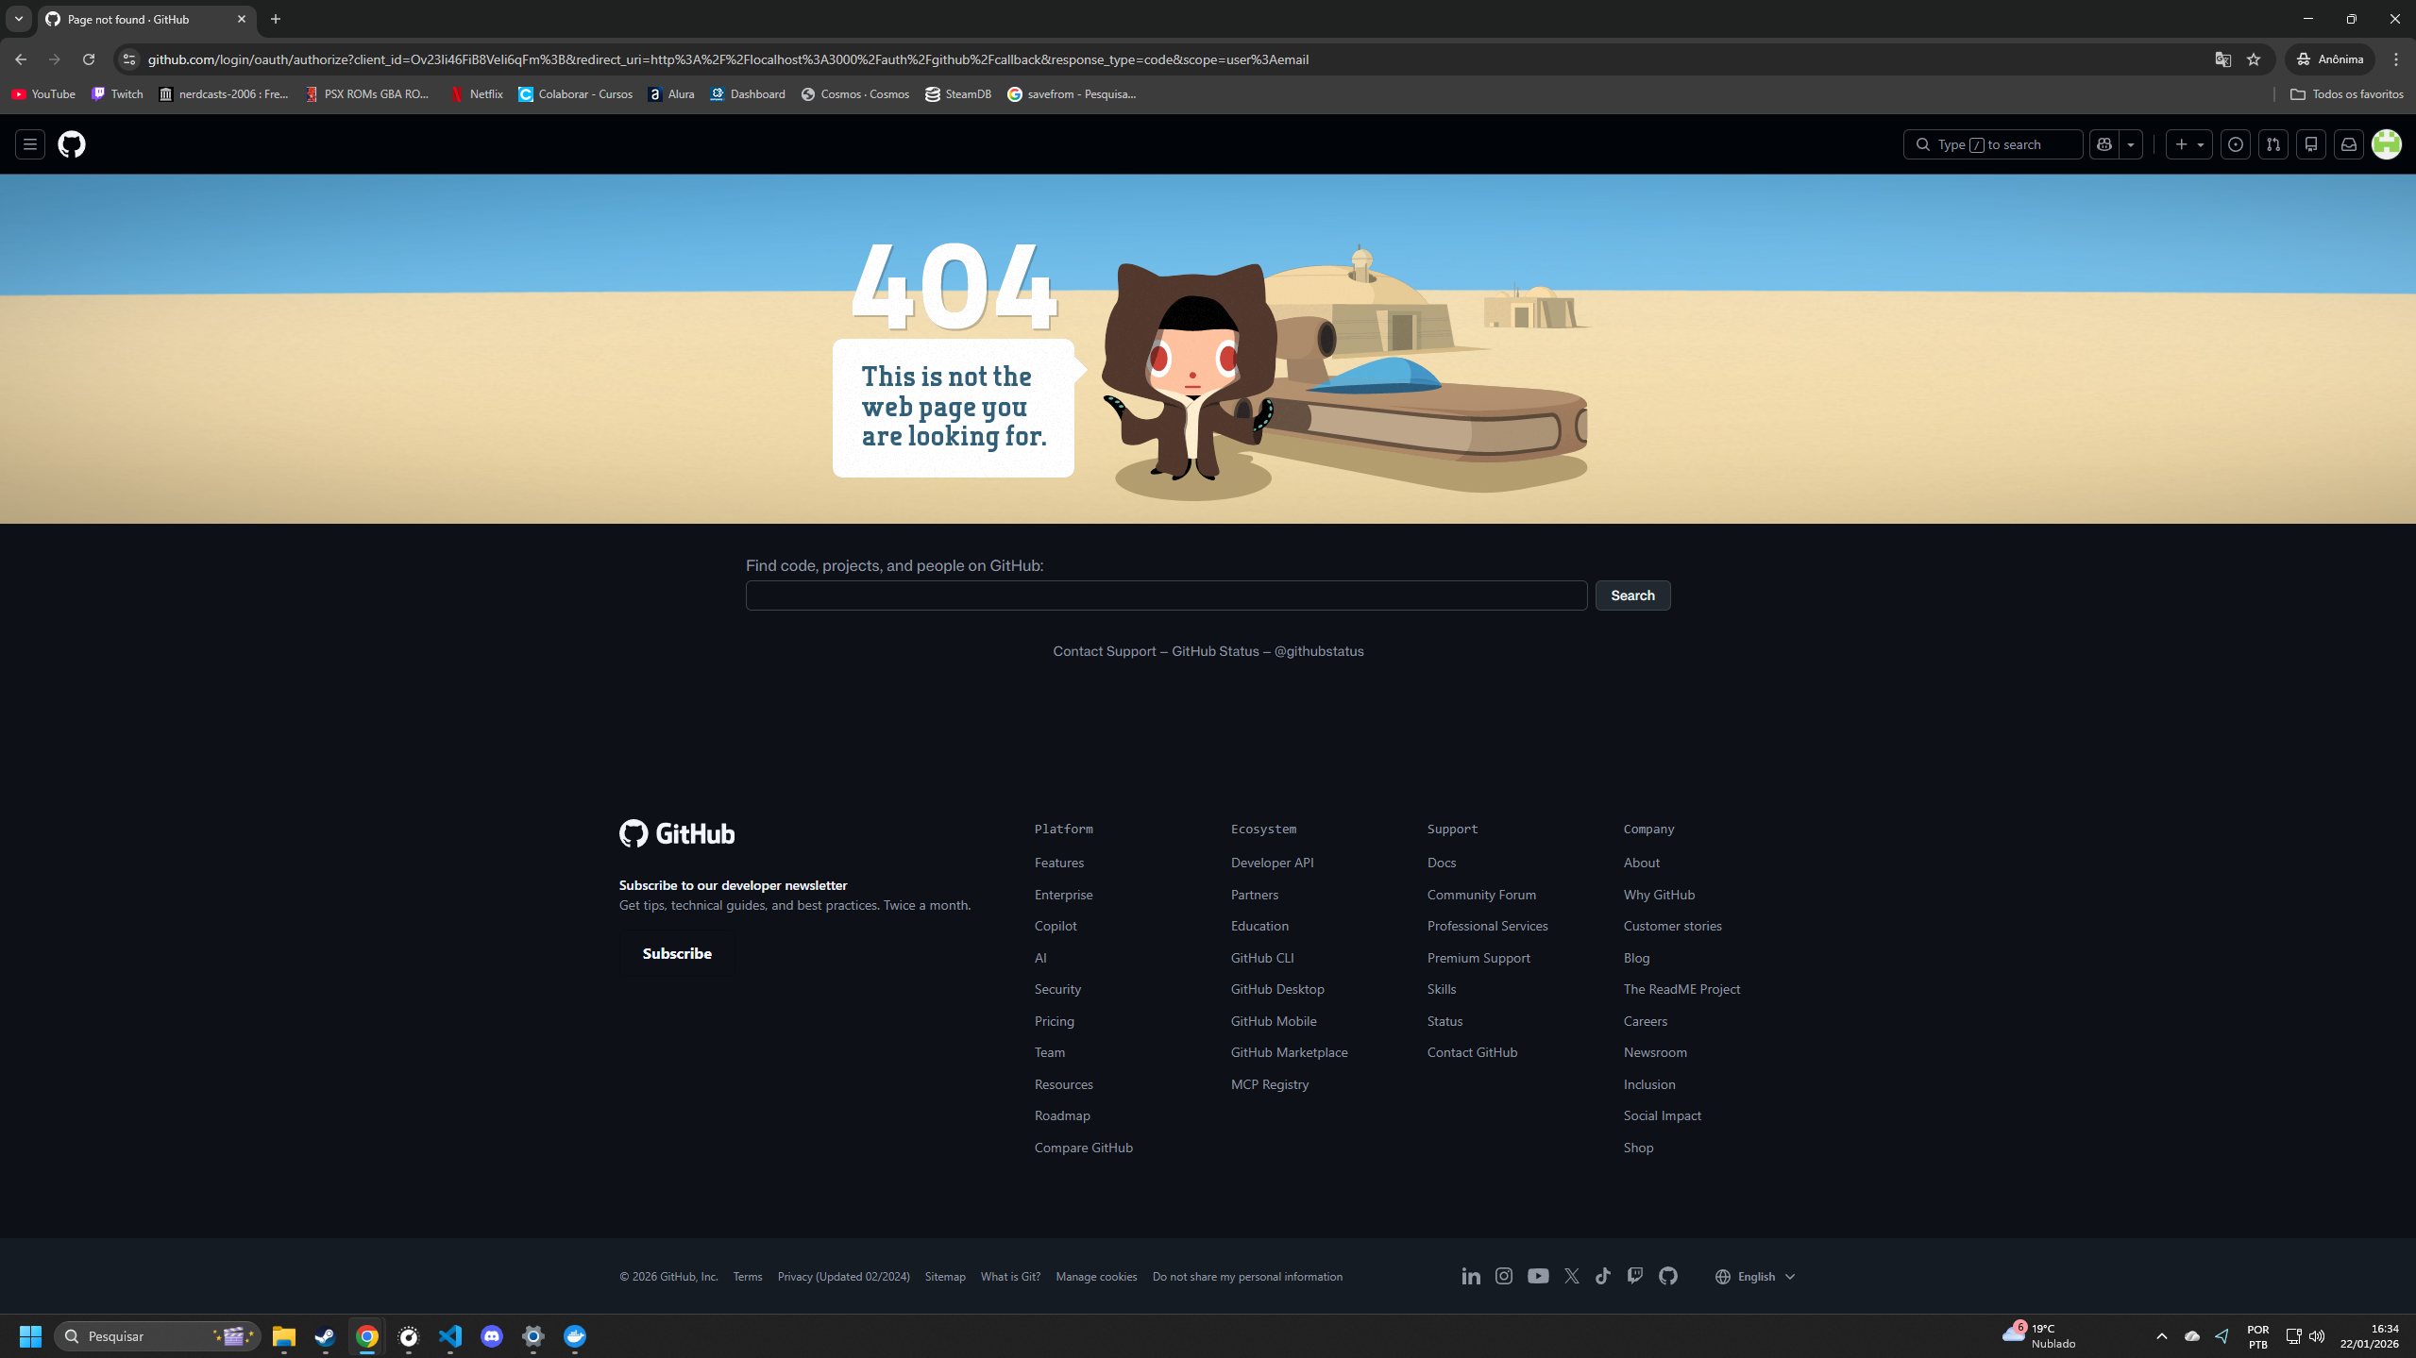Screen dimensions: 2416x1358
Task: Expand the English language selector
Action: (x=1789, y=1276)
